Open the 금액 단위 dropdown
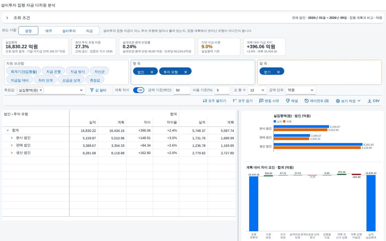 click(x=301, y=90)
